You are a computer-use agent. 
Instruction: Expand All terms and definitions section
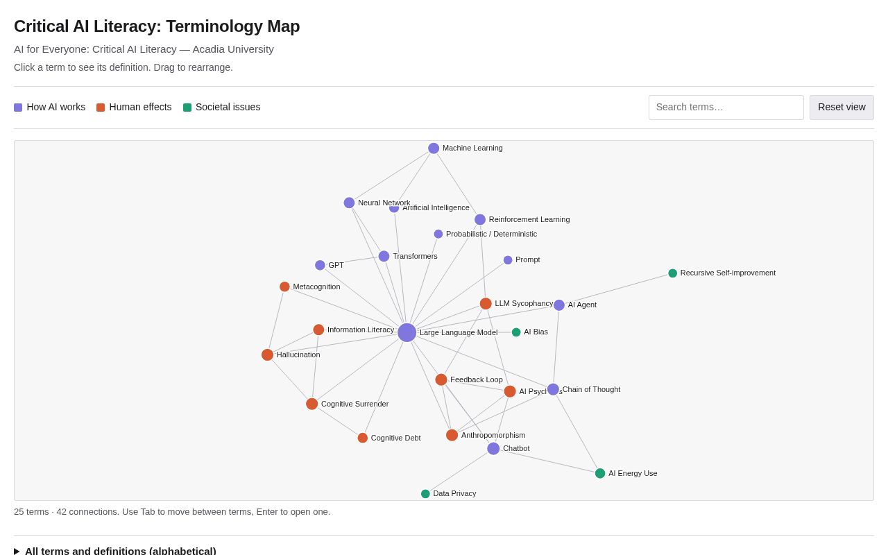click(115, 551)
